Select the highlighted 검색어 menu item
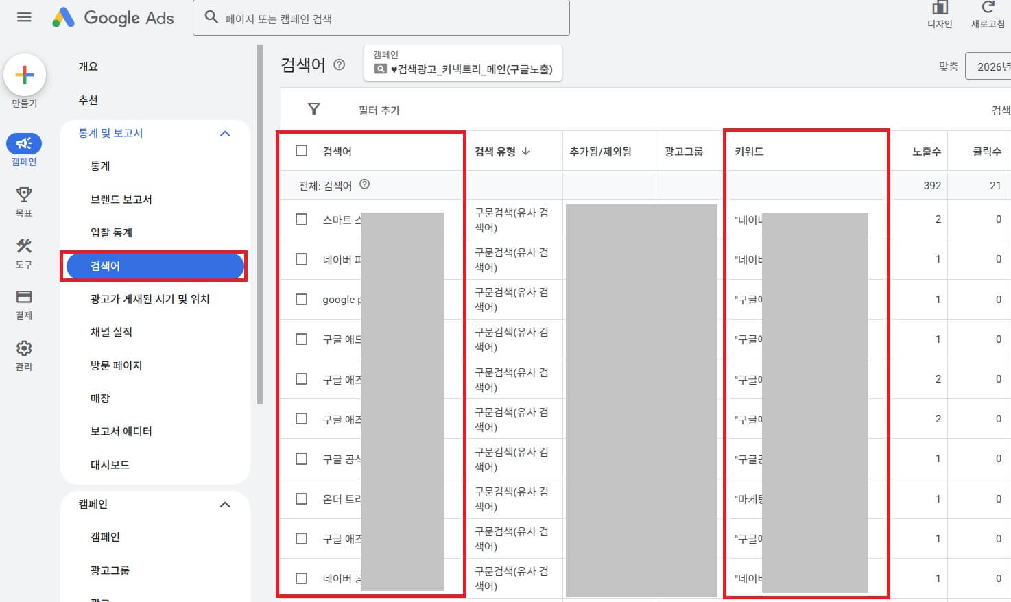 [x=155, y=266]
